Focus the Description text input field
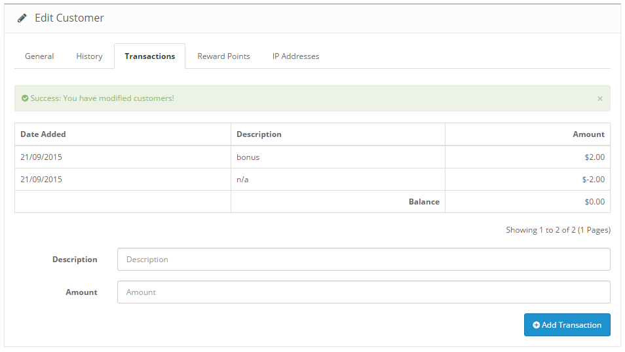The width and height of the screenshot is (625, 352). [x=364, y=260]
